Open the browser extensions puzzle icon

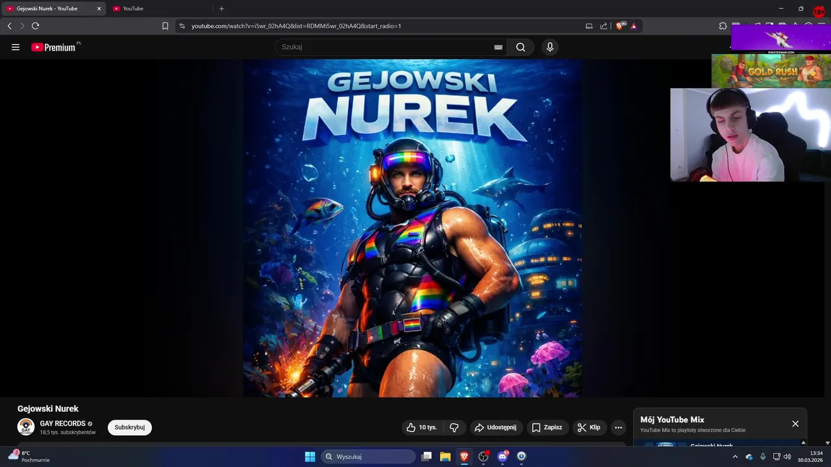(723, 26)
